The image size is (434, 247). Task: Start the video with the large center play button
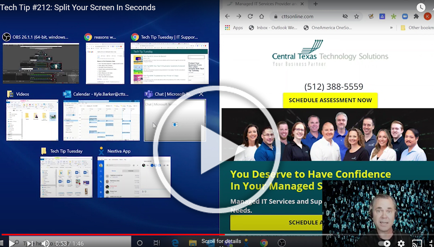217,149
